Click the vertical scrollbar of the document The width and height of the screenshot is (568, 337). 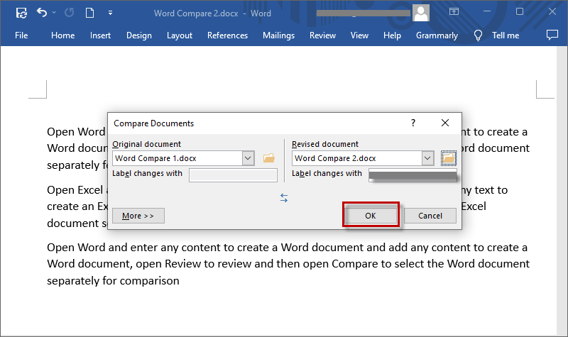pos(562,190)
